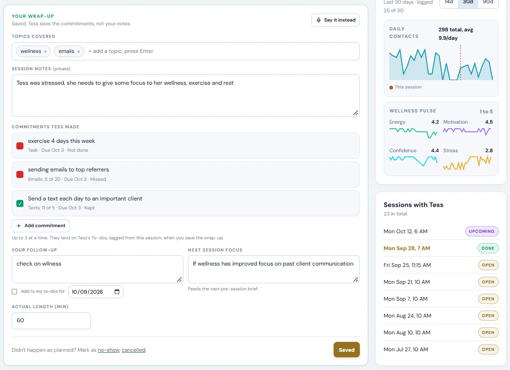This screenshot has width=510, height=370.
Task: Focus the add a topic input
Action: coord(221,51)
